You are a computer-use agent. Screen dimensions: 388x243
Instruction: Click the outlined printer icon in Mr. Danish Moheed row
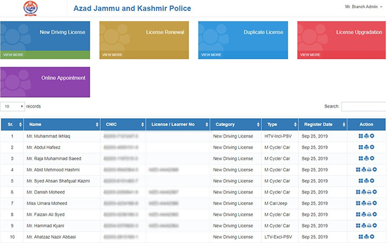coord(369,192)
